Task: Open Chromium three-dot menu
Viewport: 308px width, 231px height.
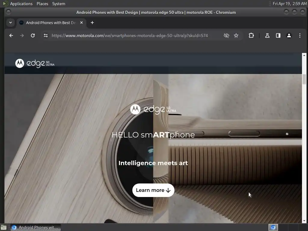Action: click(x=300, y=35)
